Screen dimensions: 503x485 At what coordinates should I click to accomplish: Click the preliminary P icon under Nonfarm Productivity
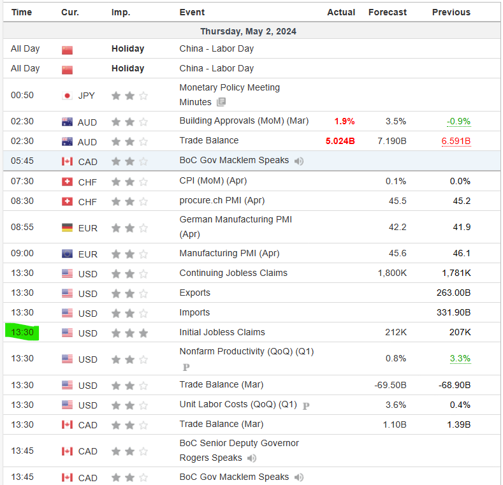coord(186,367)
